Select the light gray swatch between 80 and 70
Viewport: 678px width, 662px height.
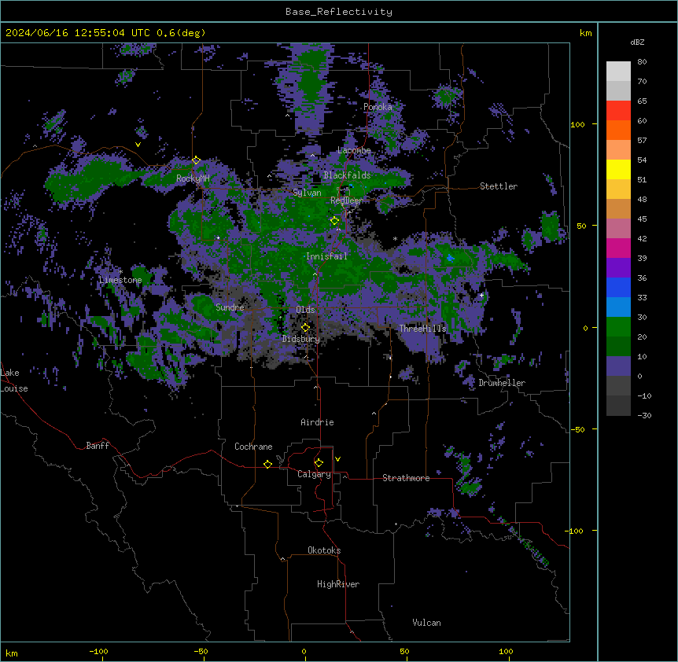pyautogui.click(x=618, y=72)
